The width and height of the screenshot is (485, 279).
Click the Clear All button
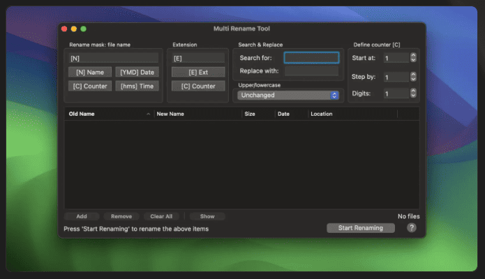coord(161,216)
